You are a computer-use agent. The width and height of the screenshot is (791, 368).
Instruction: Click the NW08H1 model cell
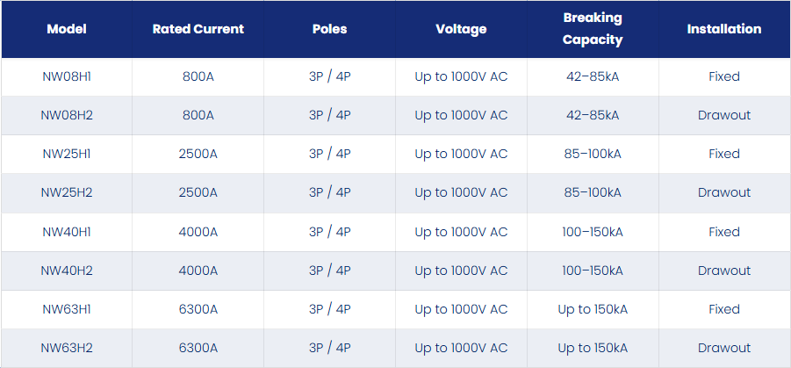click(67, 76)
